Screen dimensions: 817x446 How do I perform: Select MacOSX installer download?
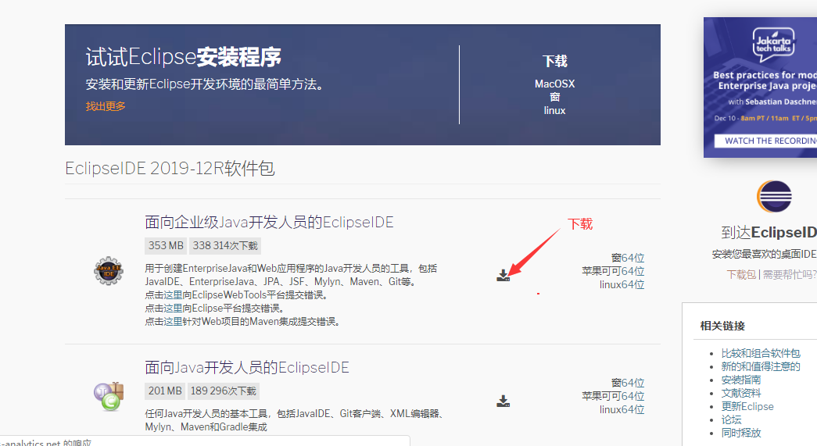click(x=554, y=84)
